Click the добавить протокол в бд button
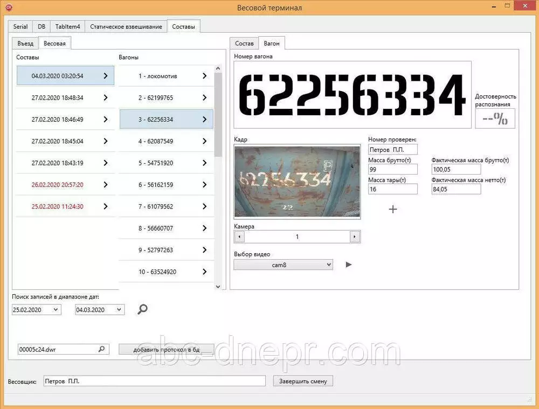The height and width of the screenshot is (409, 539). click(x=166, y=349)
